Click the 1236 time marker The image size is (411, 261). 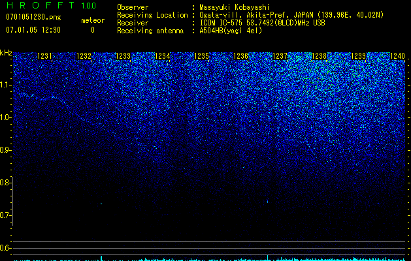(240, 55)
